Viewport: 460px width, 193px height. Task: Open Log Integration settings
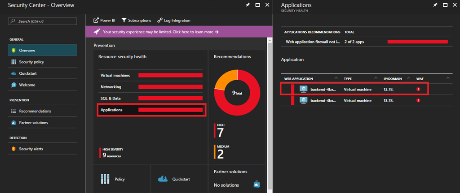(174, 21)
